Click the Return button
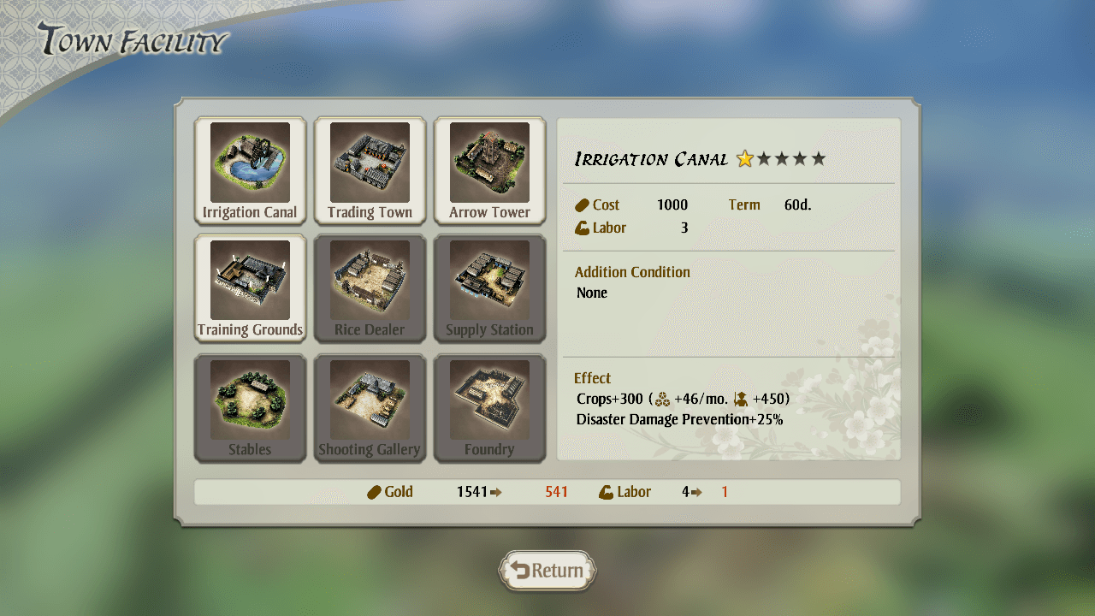The width and height of the screenshot is (1095, 616). (x=547, y=571)
